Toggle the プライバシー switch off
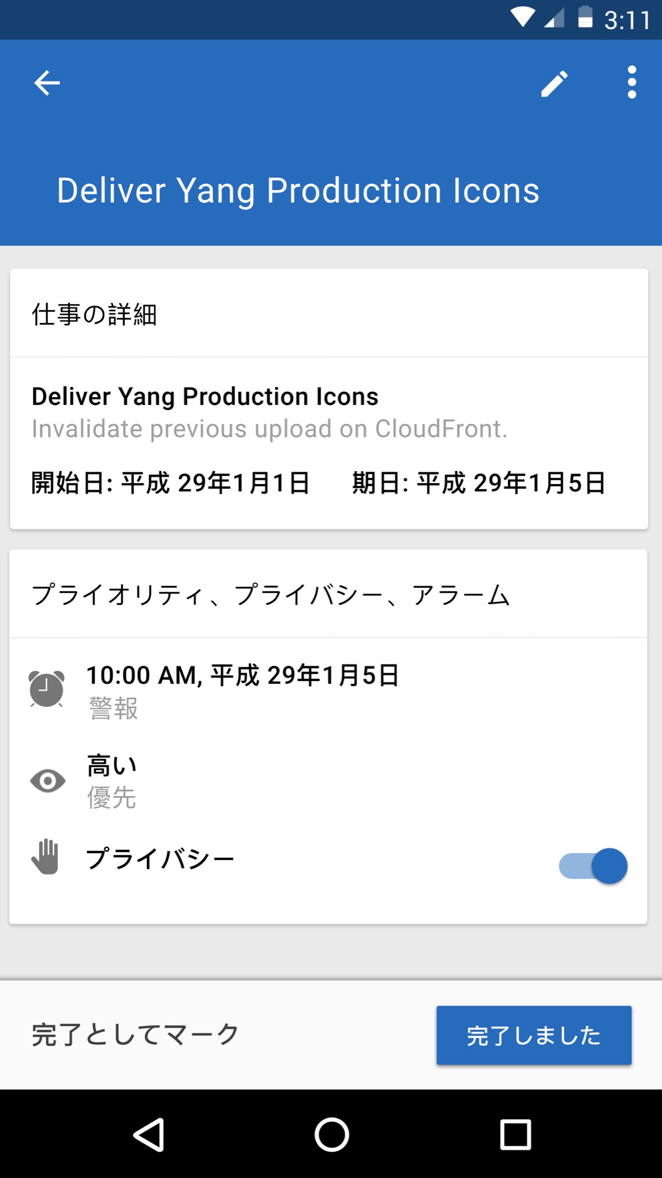Screen dimensions: 662x1178 coord(593,866)
